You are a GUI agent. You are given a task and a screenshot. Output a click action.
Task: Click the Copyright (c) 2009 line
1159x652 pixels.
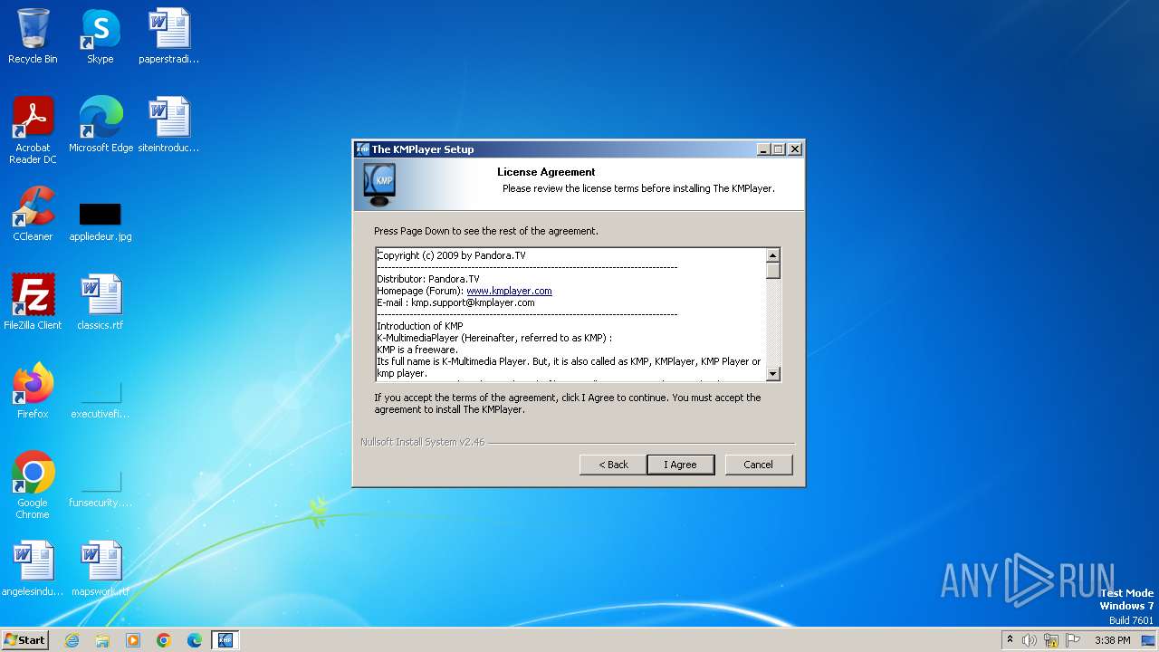(x=451, y=255)
